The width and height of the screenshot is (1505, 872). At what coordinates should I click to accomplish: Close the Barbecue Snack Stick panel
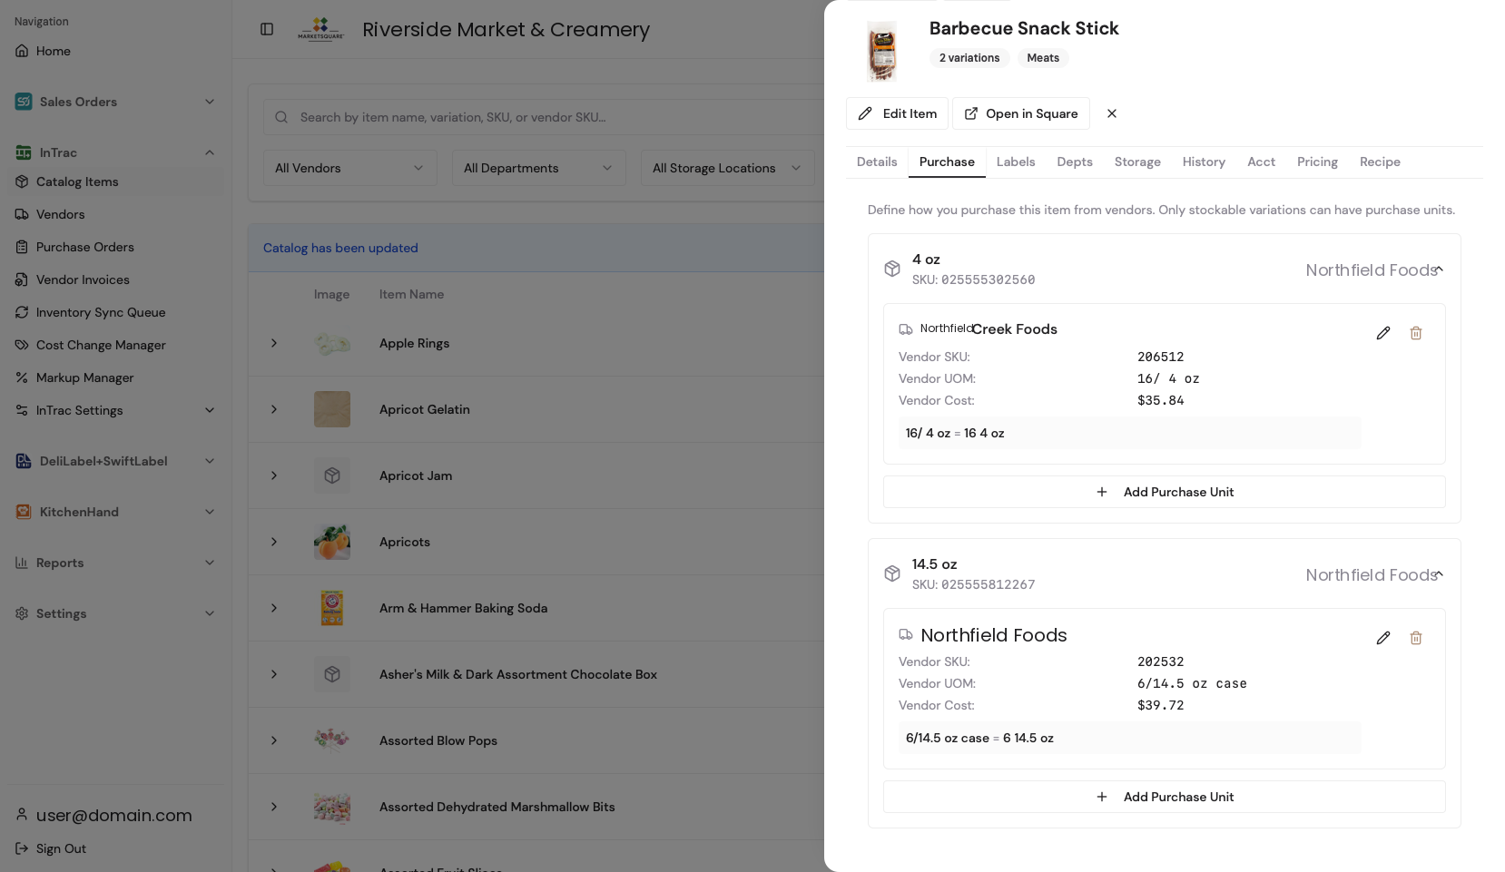point(1112,113)
